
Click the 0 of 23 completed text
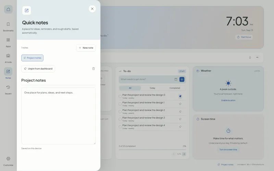[x=127, y=146]
